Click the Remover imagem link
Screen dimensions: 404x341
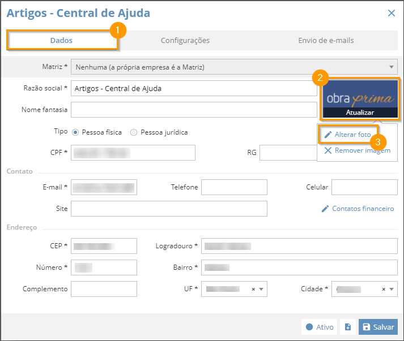tap(363, 150)
